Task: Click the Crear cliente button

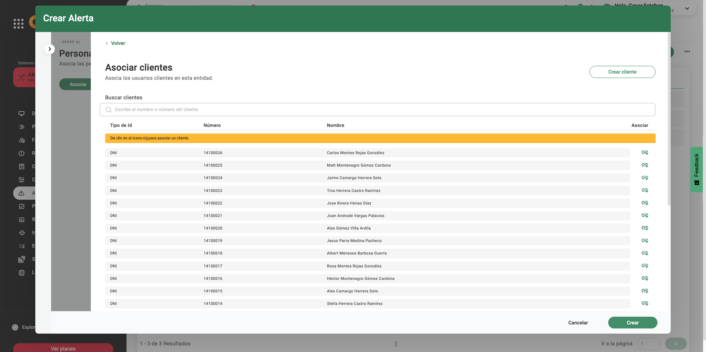Action: [x=622, y=72]
